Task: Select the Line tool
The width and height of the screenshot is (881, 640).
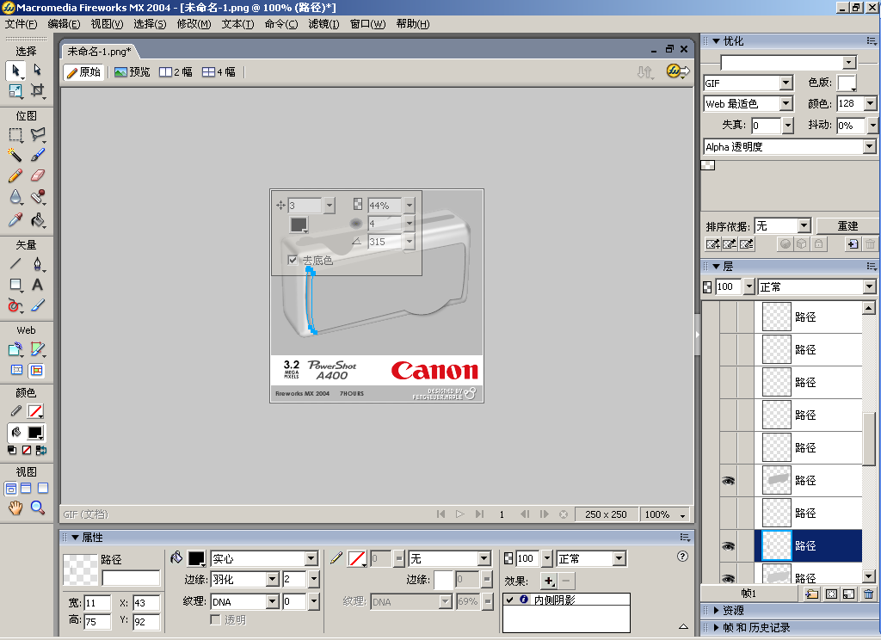Action: pyautogui.click(x=15, y=263)
